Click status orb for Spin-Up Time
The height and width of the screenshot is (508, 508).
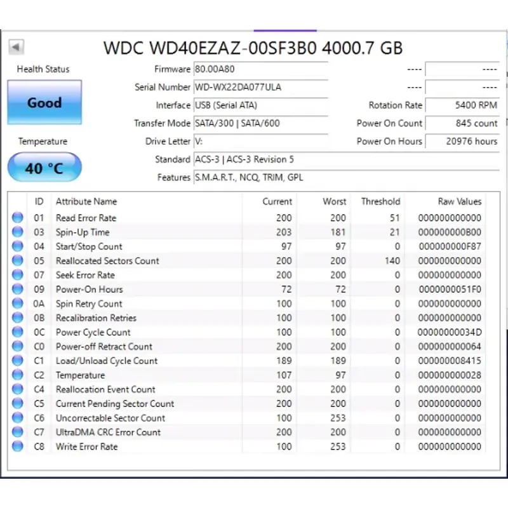[x=18, y=232]
